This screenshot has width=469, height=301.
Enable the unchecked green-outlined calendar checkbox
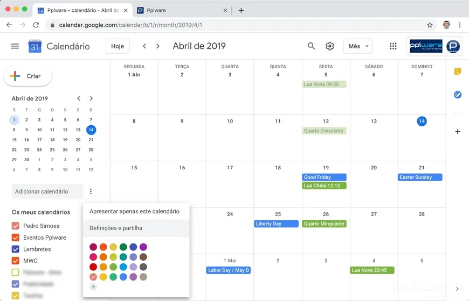tap(15, 273)
